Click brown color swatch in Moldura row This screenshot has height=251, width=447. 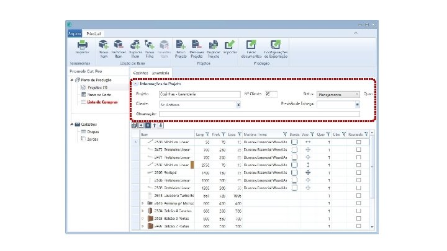(192, 165)
